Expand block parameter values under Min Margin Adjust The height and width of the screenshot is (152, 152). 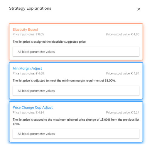(76, 91)
